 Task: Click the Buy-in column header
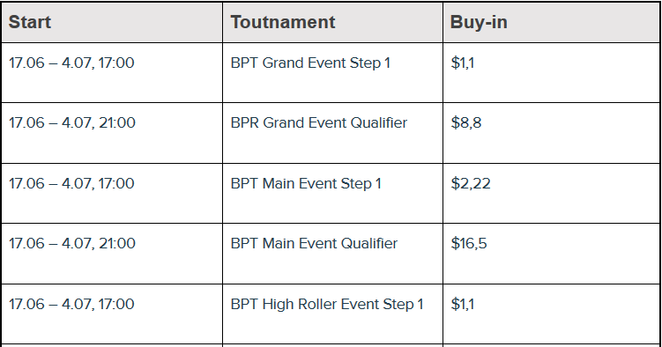click(x=552, y=22)
